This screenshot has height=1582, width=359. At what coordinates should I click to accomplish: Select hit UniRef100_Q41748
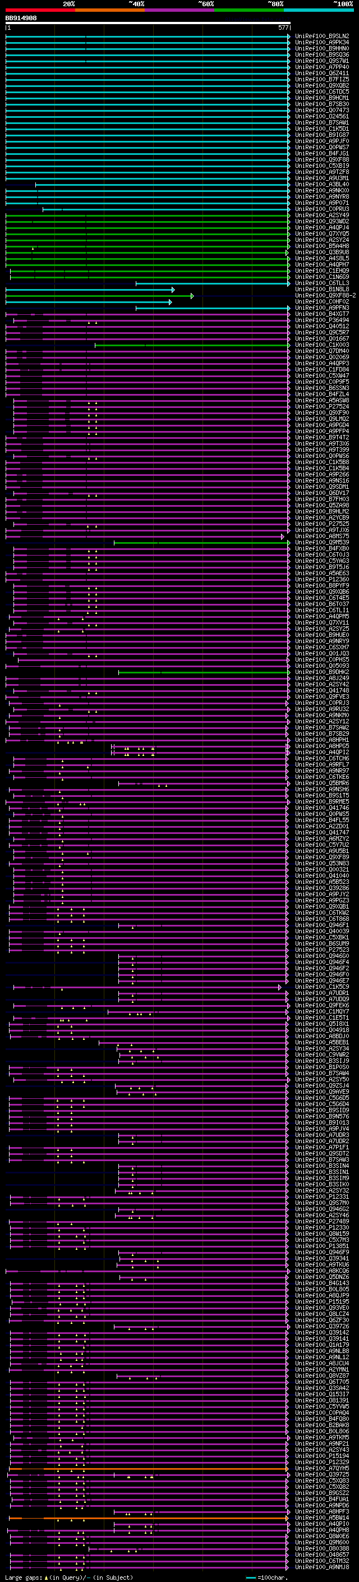(x=322, y=690)
